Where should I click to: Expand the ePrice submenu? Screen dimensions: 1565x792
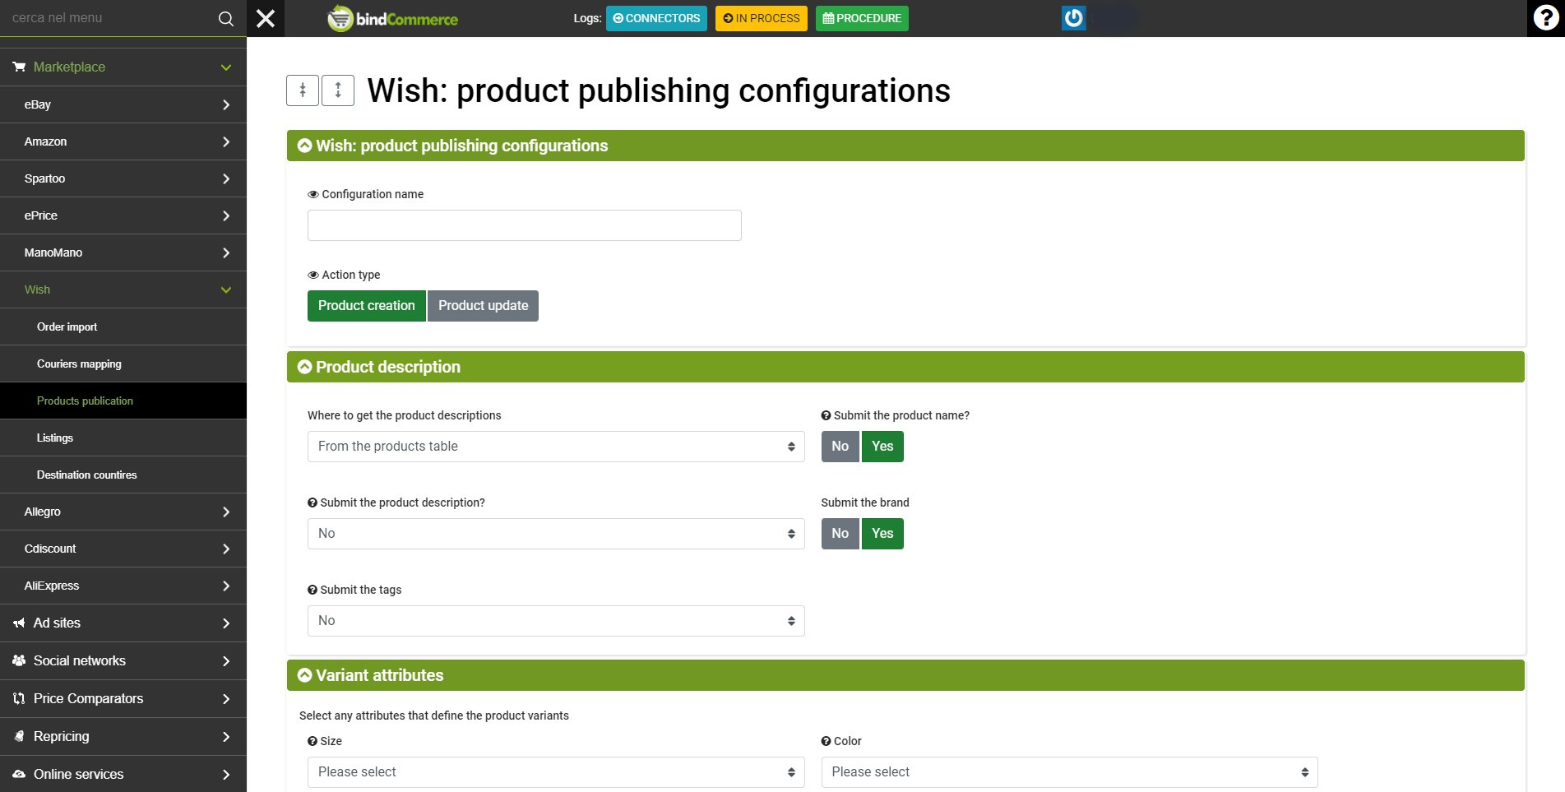tap(123, 215)
